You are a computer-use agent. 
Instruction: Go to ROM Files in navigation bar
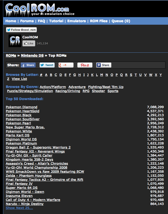click(99, 21)
